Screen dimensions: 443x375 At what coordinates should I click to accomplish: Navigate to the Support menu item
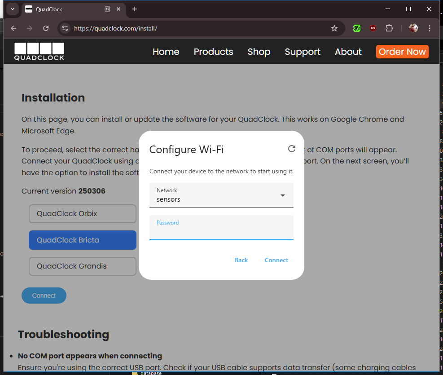click(303, 52)
